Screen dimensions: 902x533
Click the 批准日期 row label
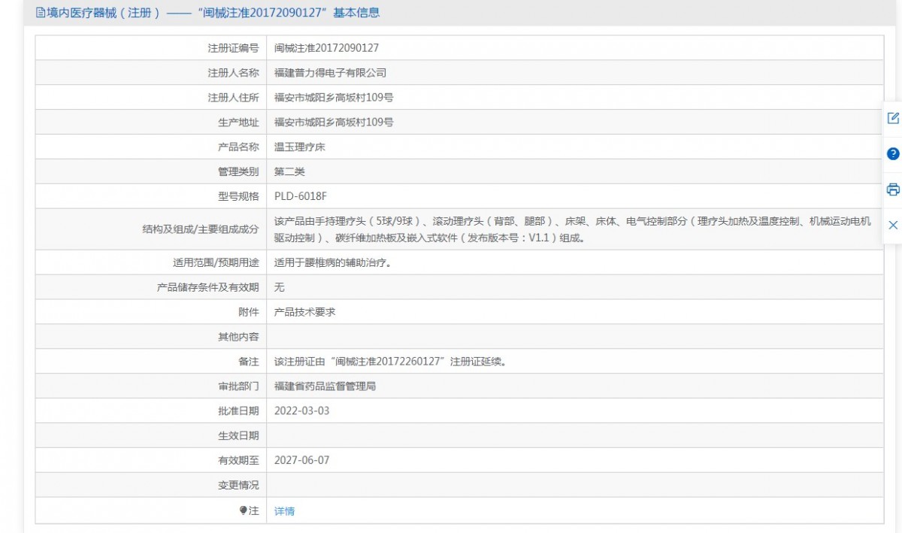(238, 410)
